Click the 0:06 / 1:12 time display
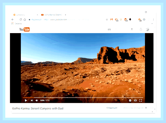Image resolution: width=166 pixels, height=123 pixels. coord(45,100)
